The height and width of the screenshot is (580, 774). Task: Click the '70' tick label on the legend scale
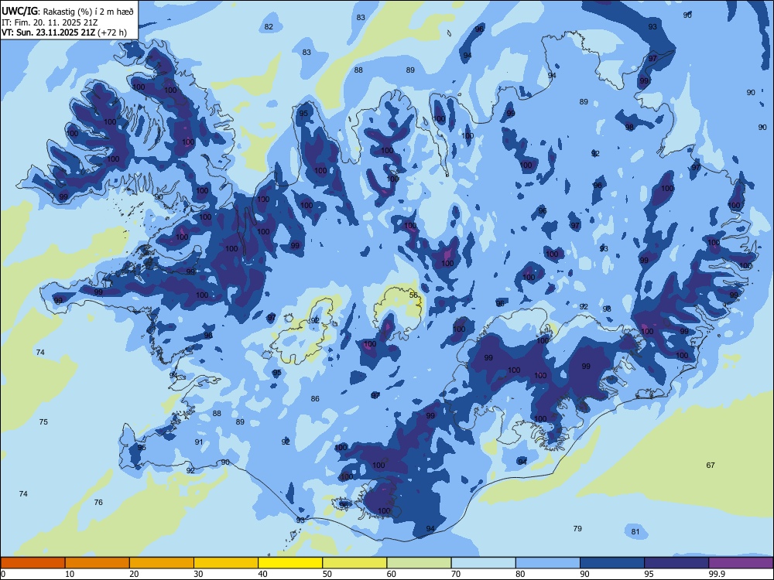pyautogui.click(x=456, y=574)
